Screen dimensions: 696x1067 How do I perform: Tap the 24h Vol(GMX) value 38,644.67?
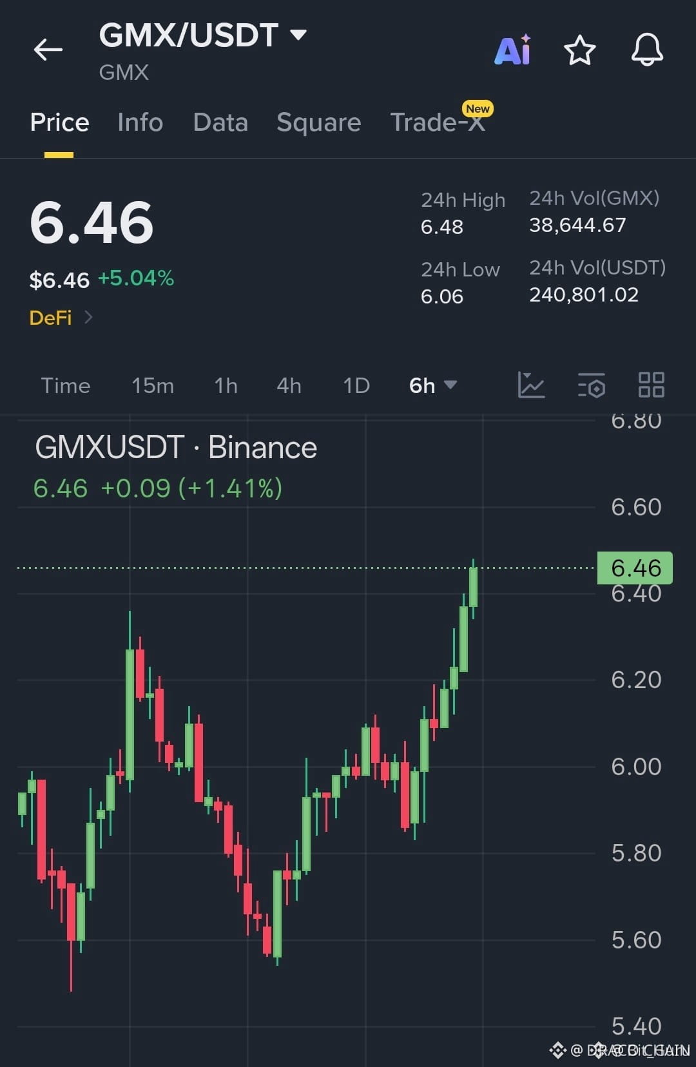coord(577,225)
